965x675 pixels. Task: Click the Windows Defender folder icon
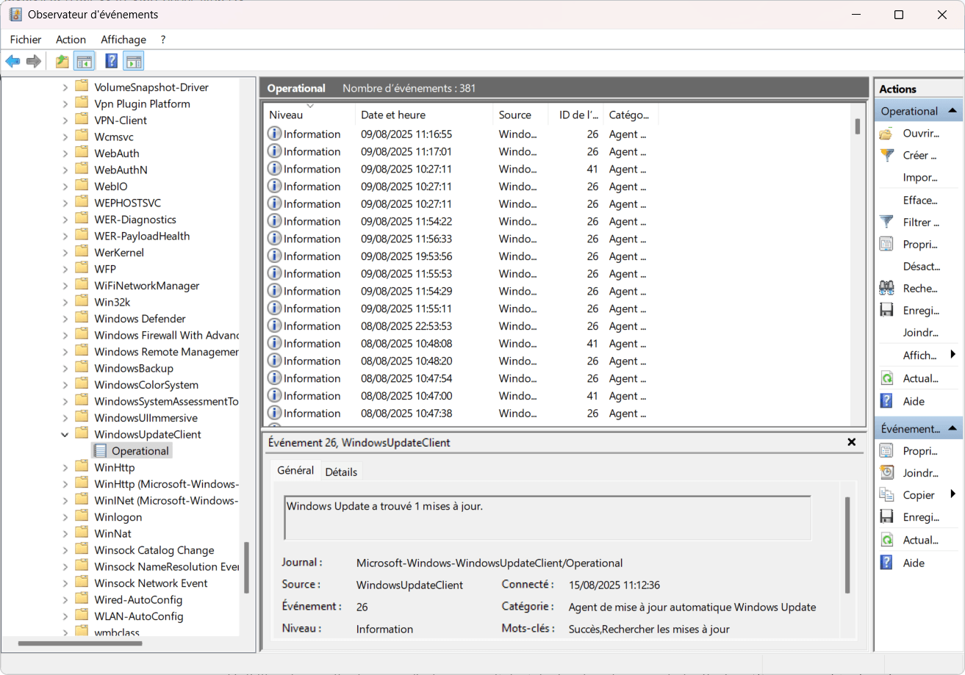(82, 318)
